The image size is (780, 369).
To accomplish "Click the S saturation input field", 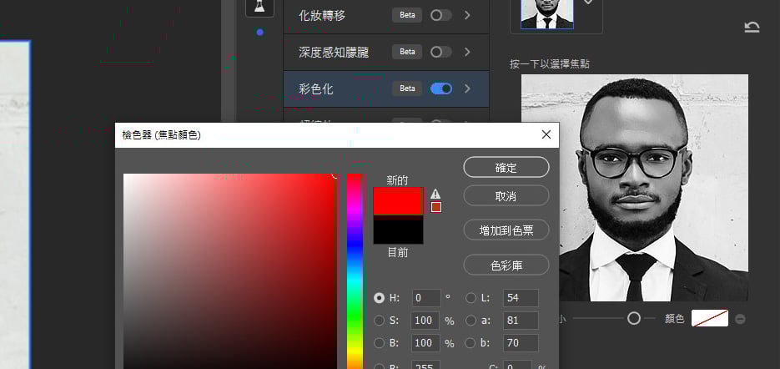I will [x=427, y=320].
